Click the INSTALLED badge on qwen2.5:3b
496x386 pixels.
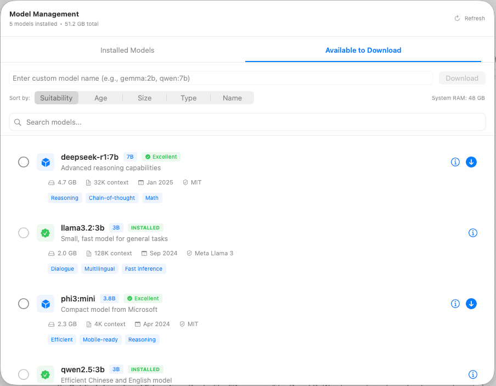click(x=145, y=369)
